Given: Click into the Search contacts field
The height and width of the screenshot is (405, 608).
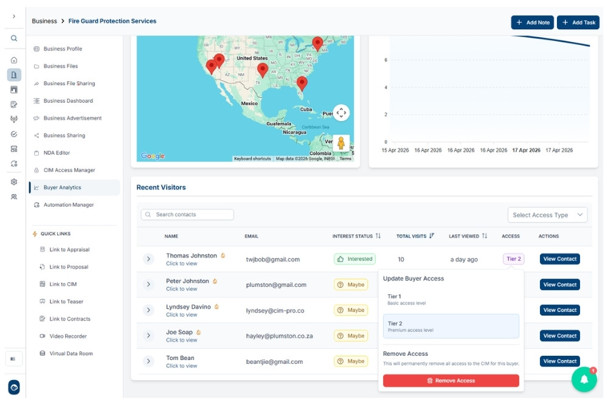Looking at the screenshot, I should point(187,215).
